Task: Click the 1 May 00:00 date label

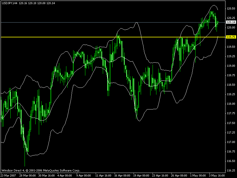Action: pos(198,176)
